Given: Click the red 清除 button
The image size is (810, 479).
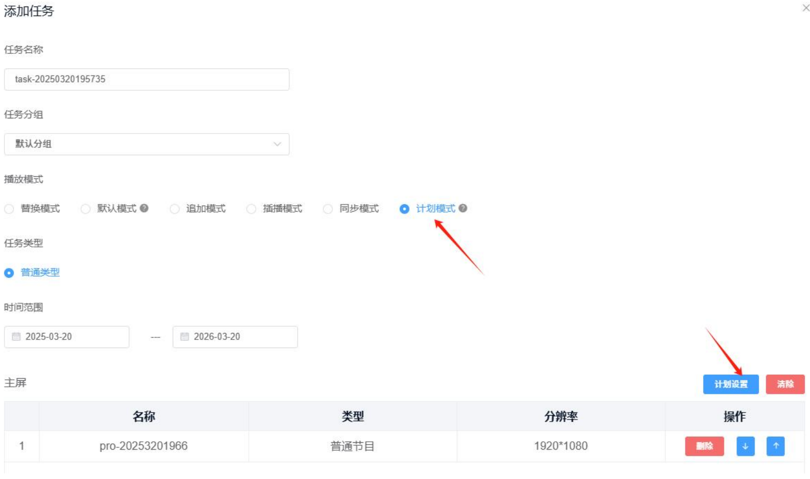Looking at the screenshot, I should 785,384.
